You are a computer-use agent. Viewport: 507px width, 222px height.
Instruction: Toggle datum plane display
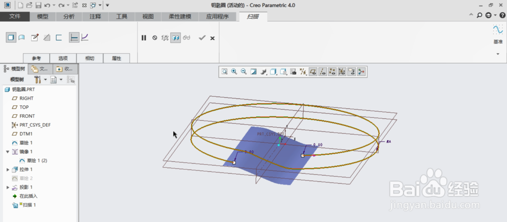click(313, 72)
